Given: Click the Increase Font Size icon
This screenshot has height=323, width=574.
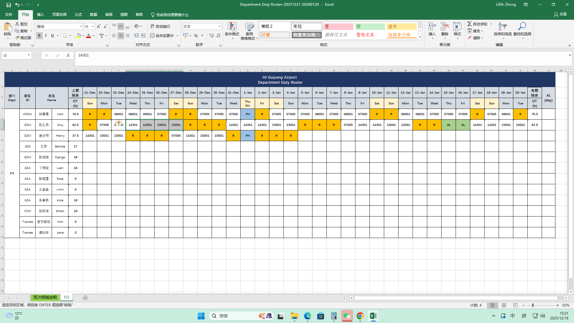Looking at the screenshot, I should tap(99, 27).
